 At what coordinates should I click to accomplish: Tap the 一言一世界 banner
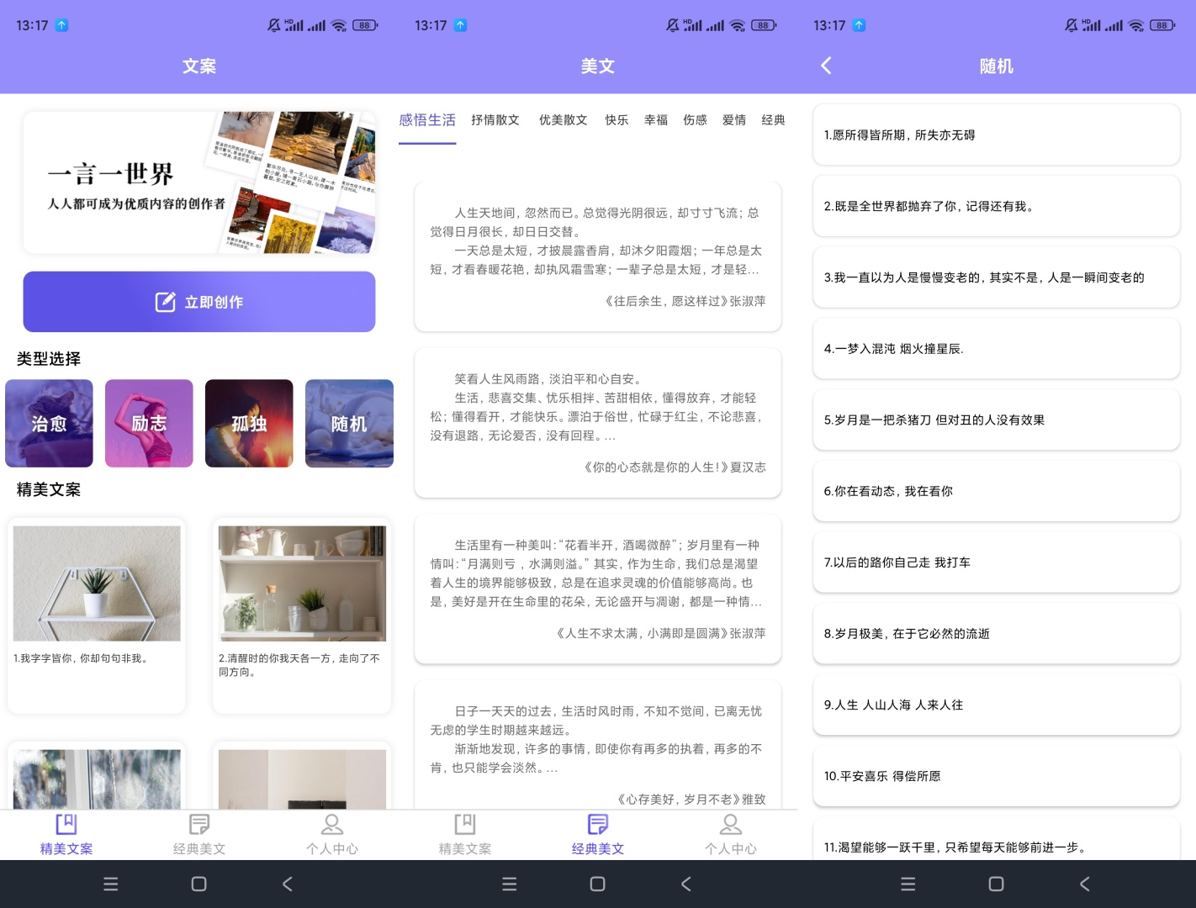[x=199, y=182]
